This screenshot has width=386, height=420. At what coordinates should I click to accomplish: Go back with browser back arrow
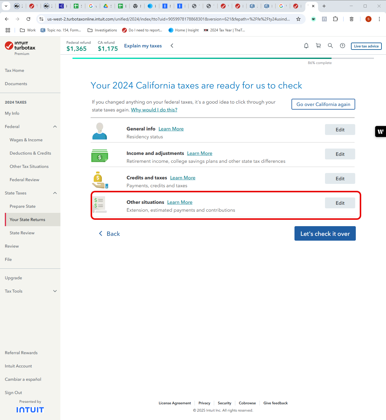(x=7, y=19)
